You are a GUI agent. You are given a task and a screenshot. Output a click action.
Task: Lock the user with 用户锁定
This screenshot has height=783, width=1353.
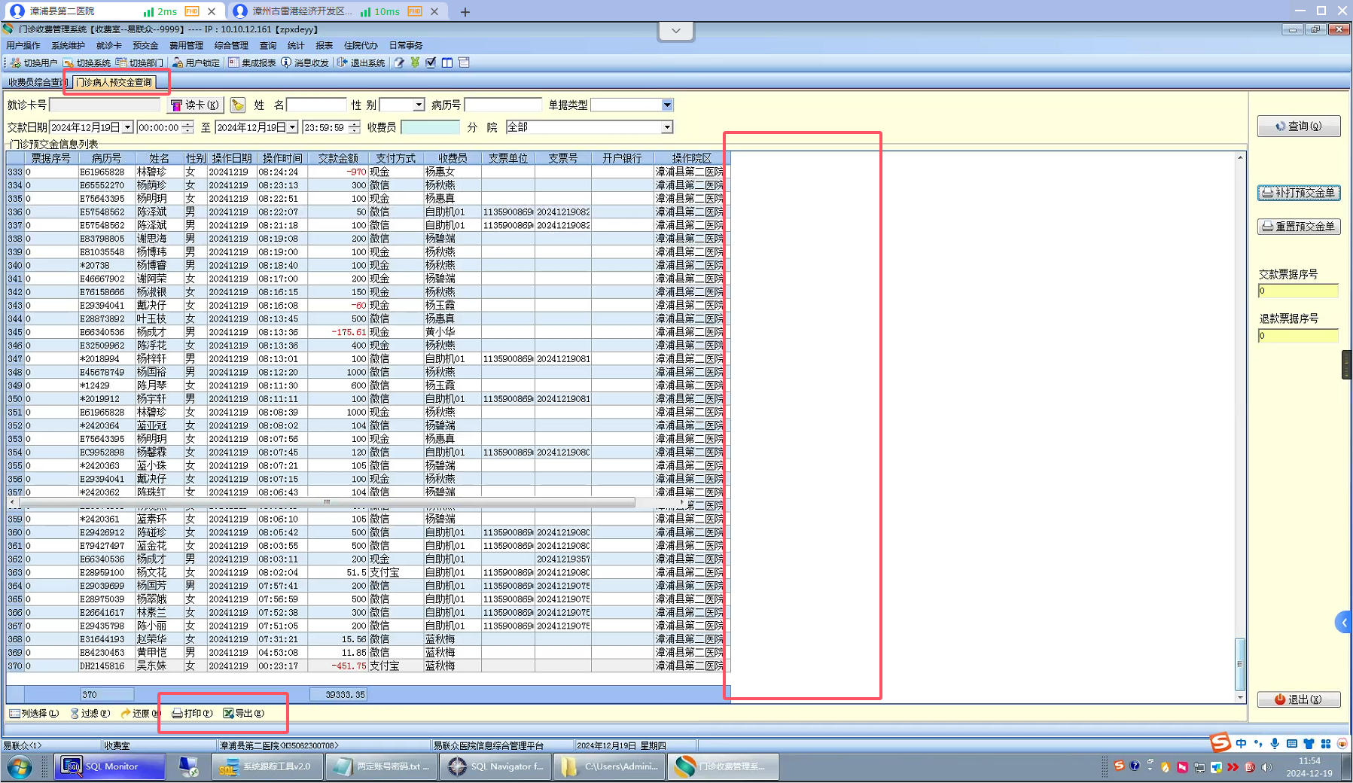point(196,62)
